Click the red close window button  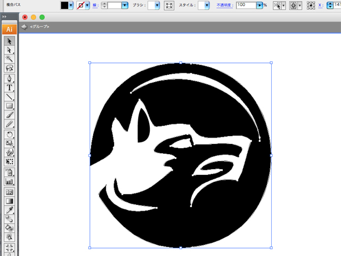coord(25,17)
